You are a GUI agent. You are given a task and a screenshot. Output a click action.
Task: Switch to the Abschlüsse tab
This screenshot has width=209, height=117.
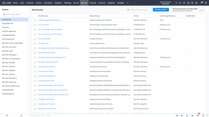[x=48, y=3]
